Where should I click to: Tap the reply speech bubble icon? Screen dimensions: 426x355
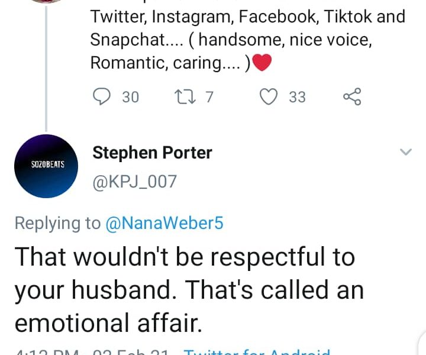102,96
